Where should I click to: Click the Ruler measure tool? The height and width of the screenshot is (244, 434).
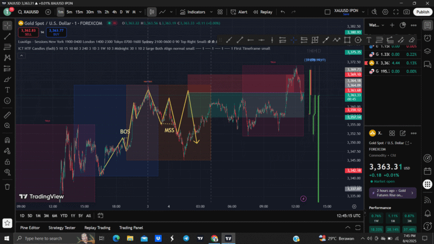(x=8, y=115)
